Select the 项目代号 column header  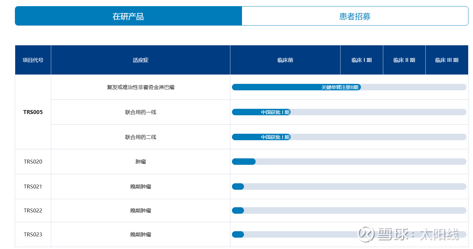pyautogui.click(x=33, y=60)
